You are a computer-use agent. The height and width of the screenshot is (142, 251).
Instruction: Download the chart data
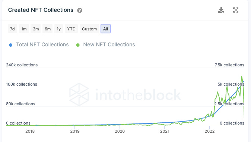221,10
